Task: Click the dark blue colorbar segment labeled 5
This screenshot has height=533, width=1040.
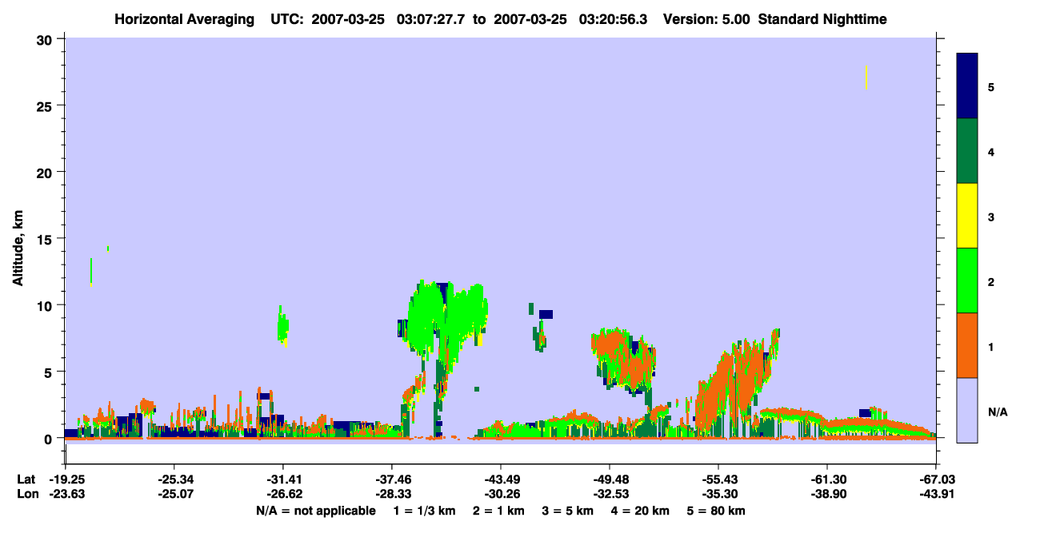Action: coord(967,86)
